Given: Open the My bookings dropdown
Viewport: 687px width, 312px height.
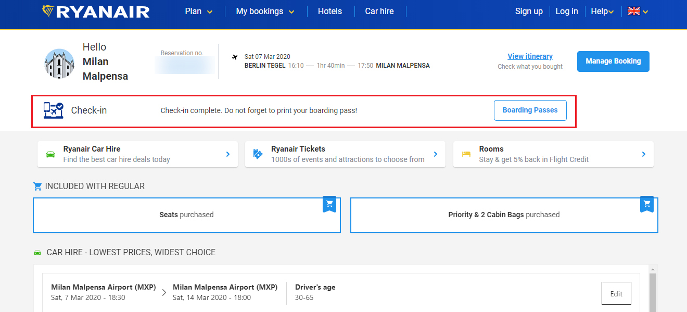Looking at the screenshot, I should tap(265, 11).
